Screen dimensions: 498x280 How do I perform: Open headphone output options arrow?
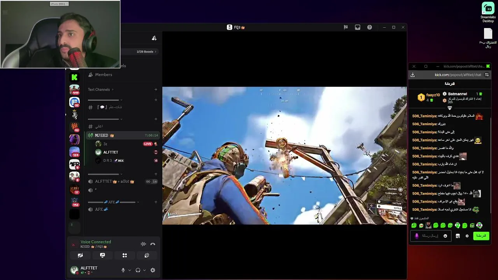pyautogui.click(x=144, y=270)
